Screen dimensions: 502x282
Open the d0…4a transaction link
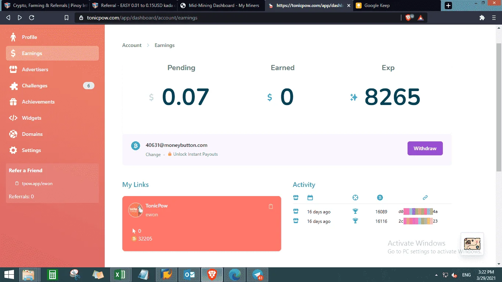pos(418,211)
